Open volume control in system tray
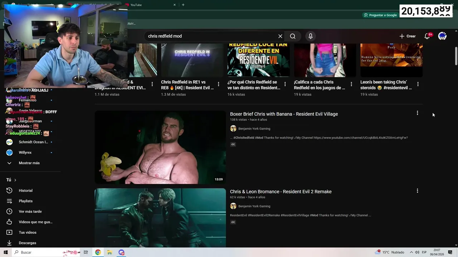 point(417,252)
